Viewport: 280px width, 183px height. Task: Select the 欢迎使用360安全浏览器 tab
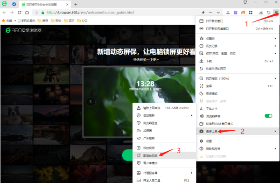[x=45, y=5]
